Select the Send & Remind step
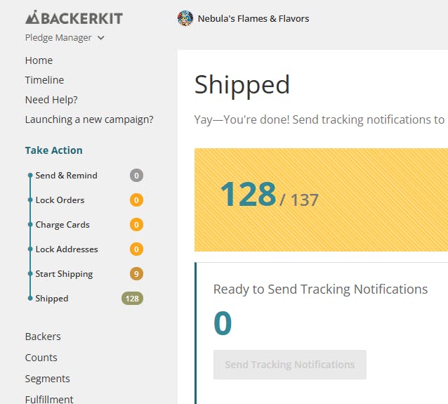 (x=66, y=176)
